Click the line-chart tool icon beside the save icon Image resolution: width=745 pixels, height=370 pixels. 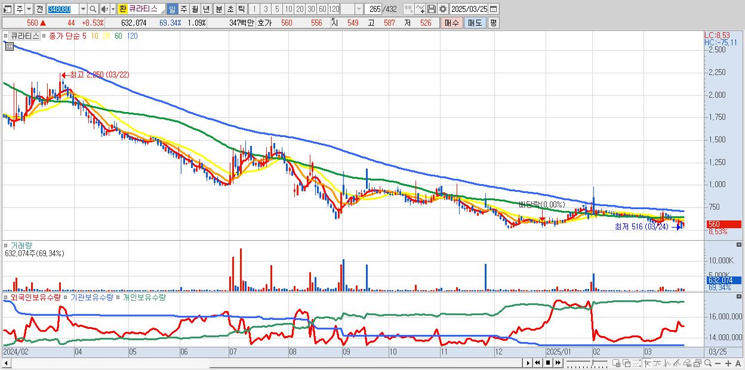[x=420, y=9]
